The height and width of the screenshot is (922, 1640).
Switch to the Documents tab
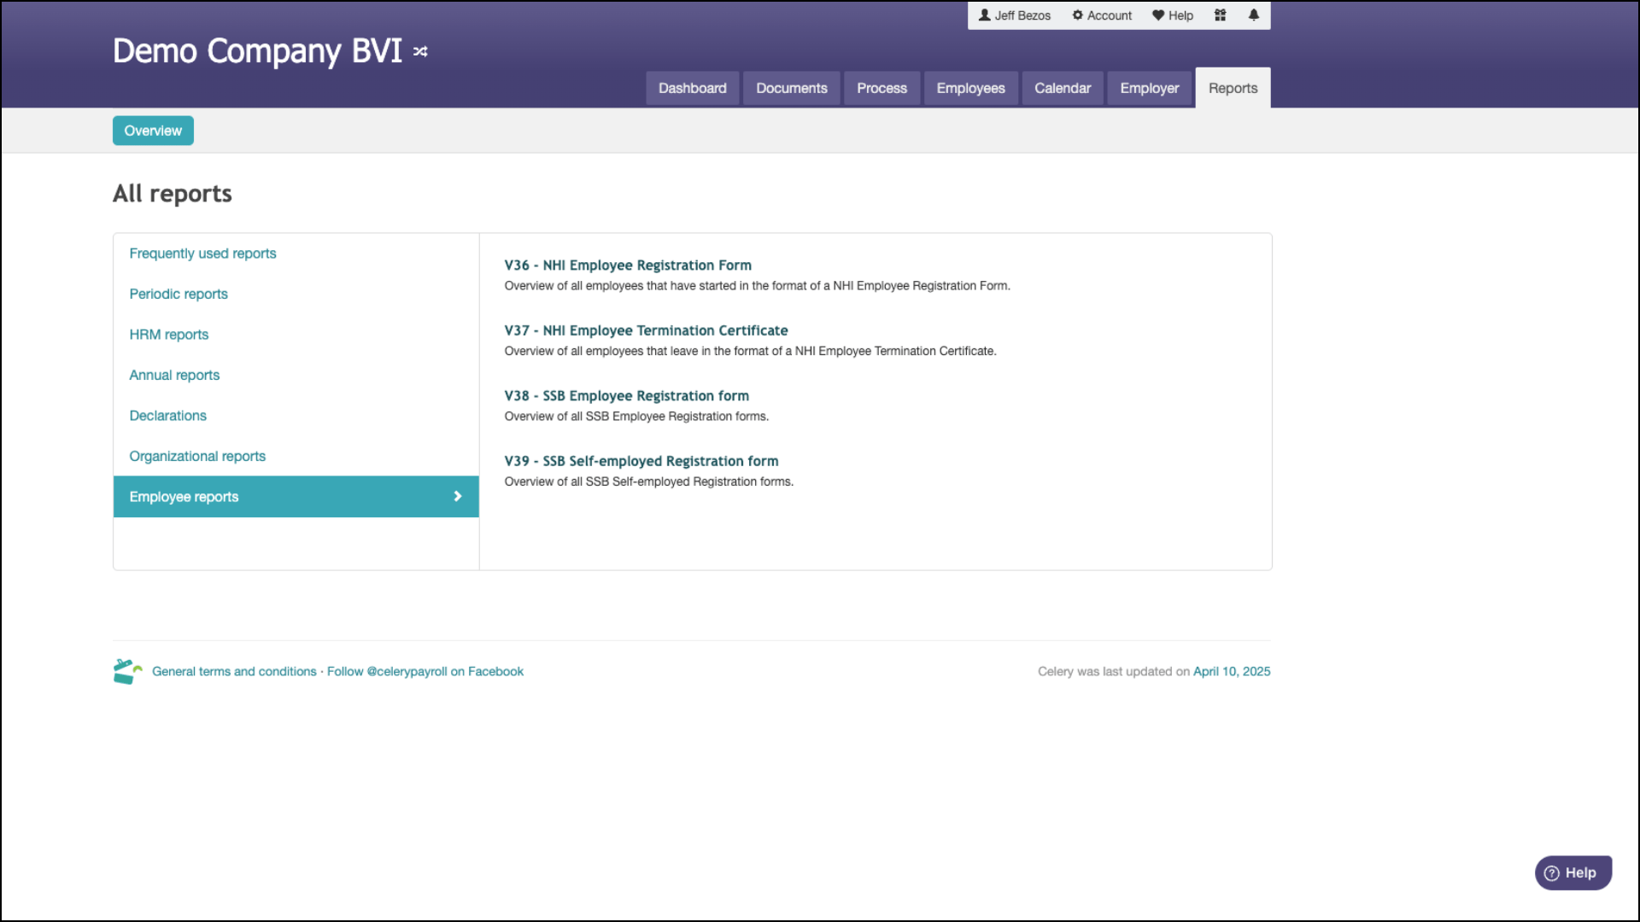(791, 88)
